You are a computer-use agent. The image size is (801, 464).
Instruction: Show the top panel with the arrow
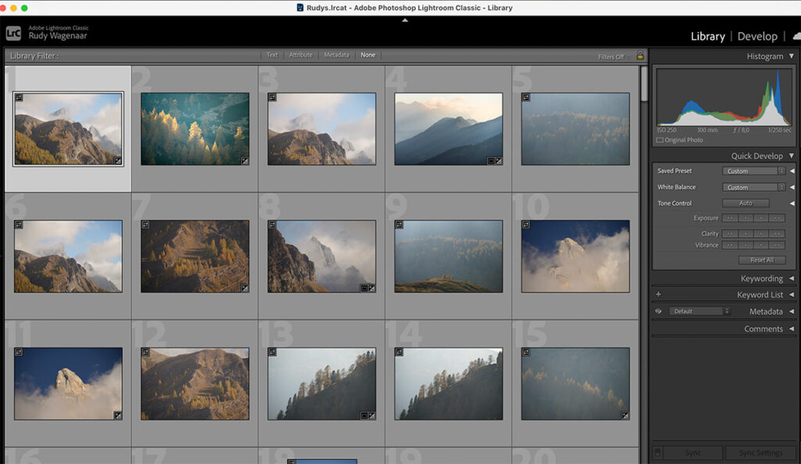[x=404, y=20]
